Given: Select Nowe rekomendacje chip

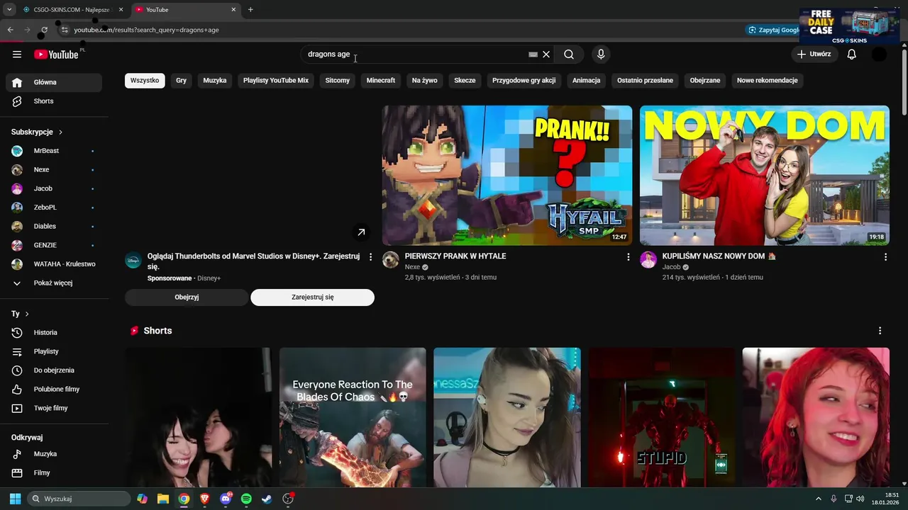Looking at the screenshot, I should pos(768,81).
